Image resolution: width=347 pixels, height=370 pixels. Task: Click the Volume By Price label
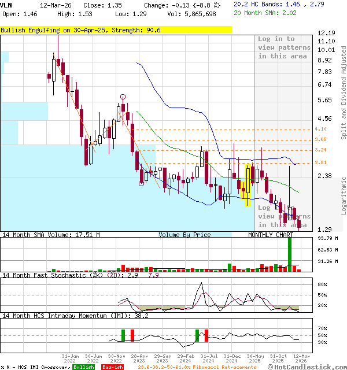pyautogui.click(x=184, y=235)
